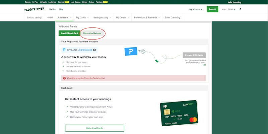Viewport: 268px width, 134px height.
Task: Open Virtuals section
Action: (x=43, y=2)
